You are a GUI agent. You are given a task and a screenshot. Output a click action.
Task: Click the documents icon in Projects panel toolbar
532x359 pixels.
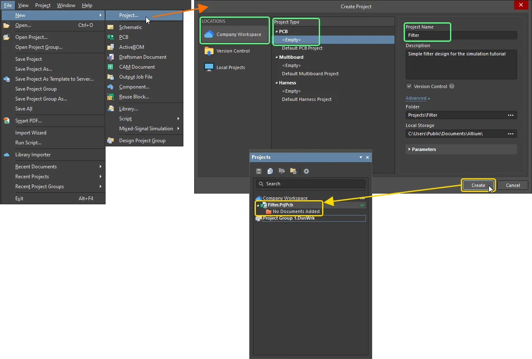click(x=270, y=171)
